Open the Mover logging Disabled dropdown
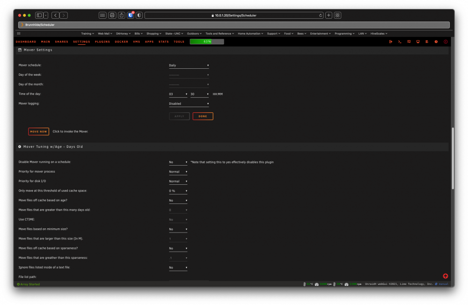This screenshot has height=305, width=468. click(189, 103)
